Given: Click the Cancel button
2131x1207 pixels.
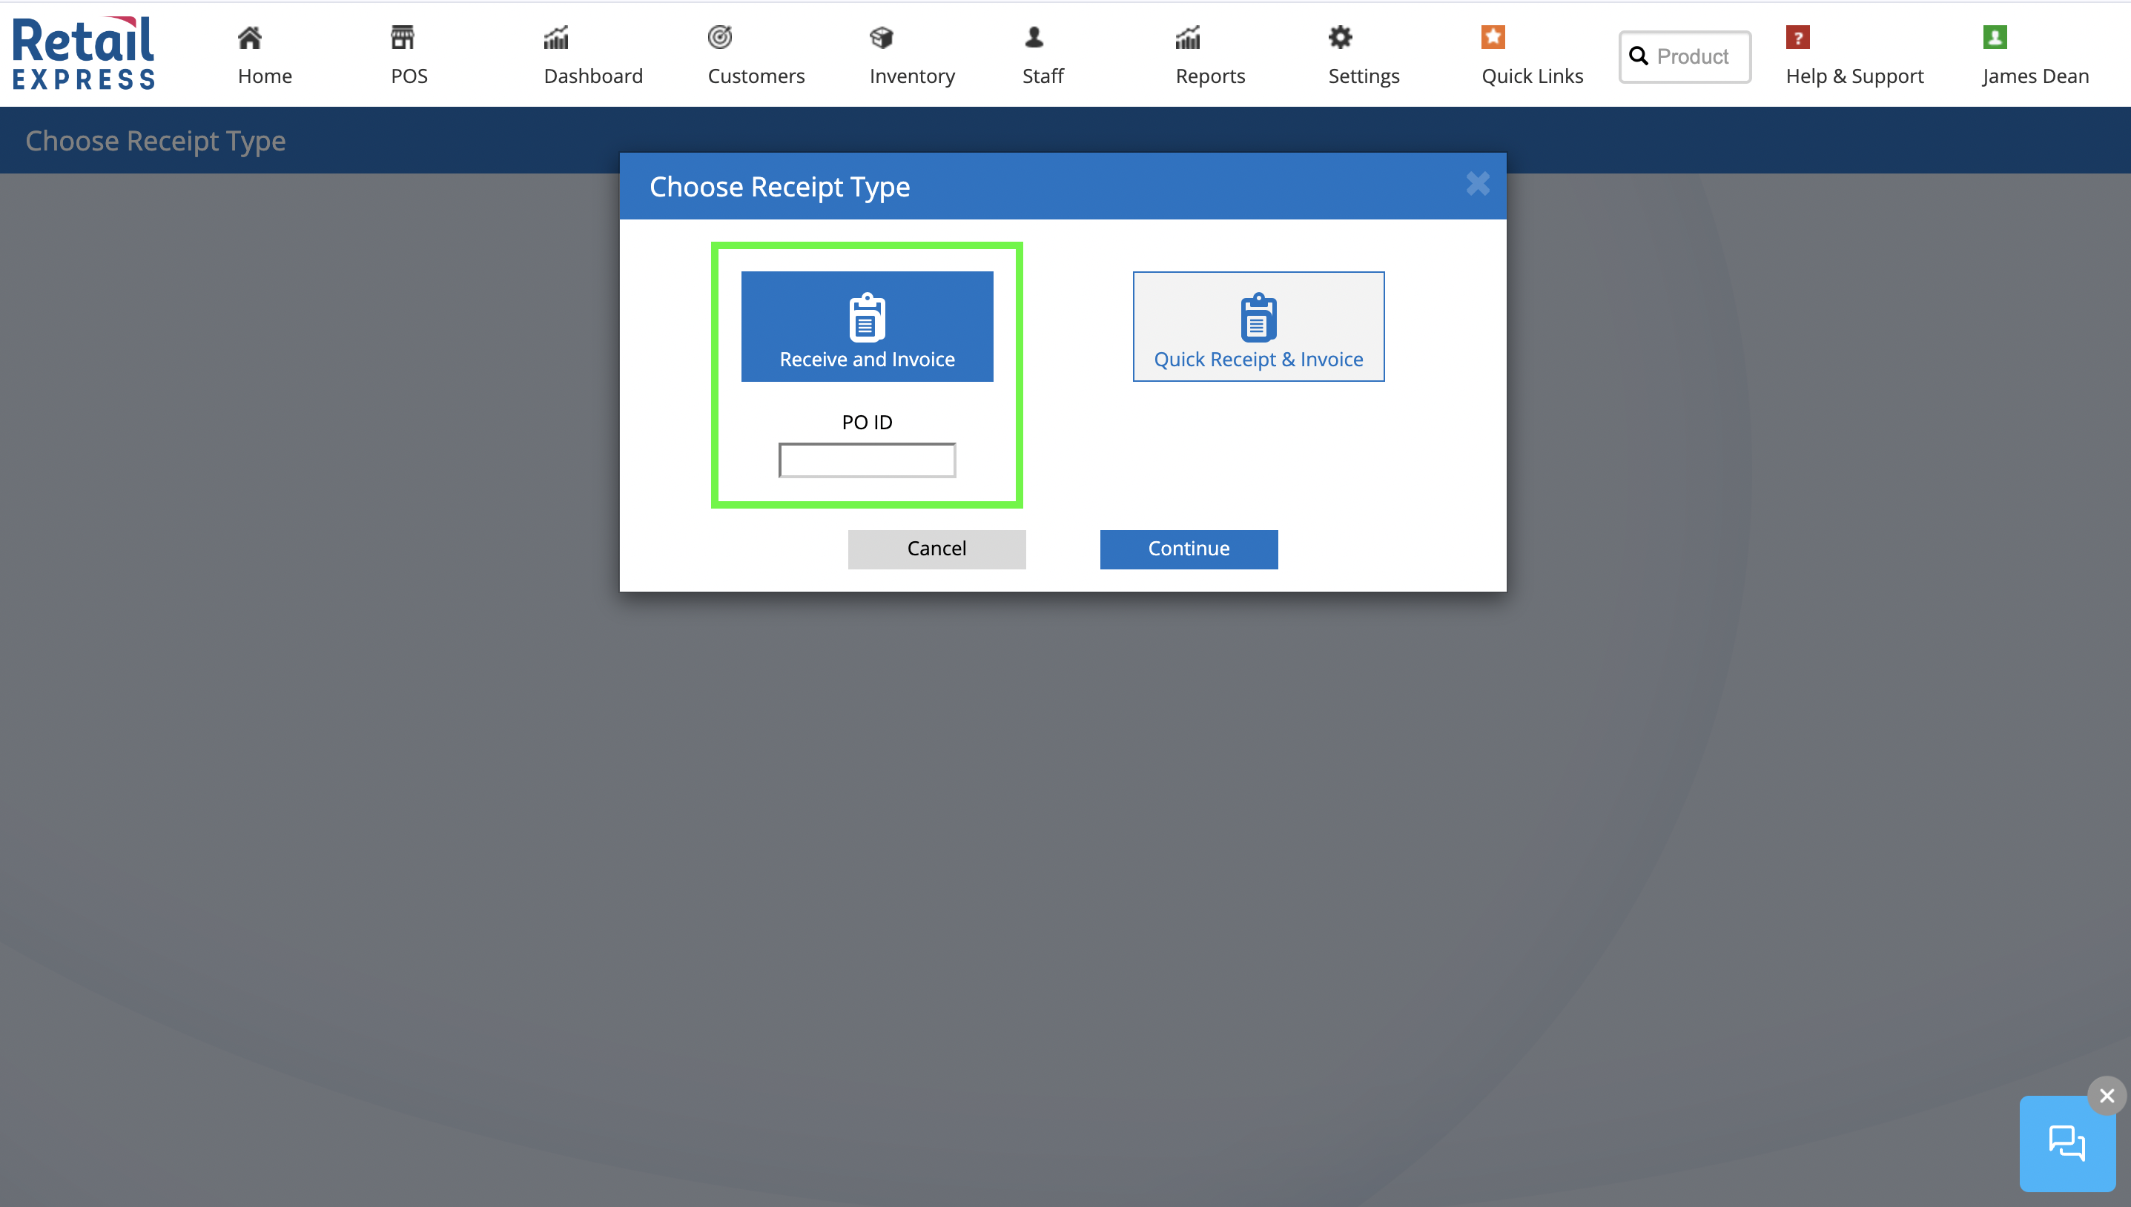Looking at the screenshot, I should [936, 549].
